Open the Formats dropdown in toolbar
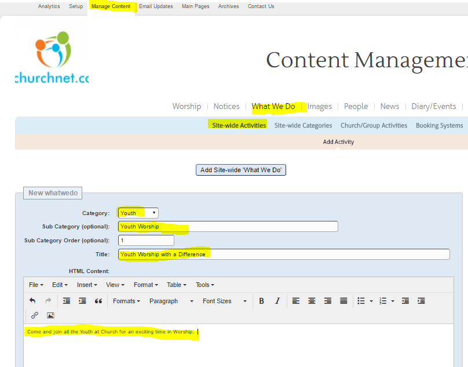Image resolution: width=468 pixels, height=367 pixels. [x=126, y=301]
